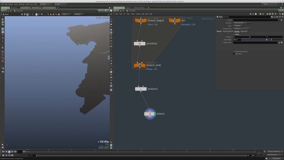284x160 pixels.
Task: Add a new tab to the network pane
Action: pos(148,8)
